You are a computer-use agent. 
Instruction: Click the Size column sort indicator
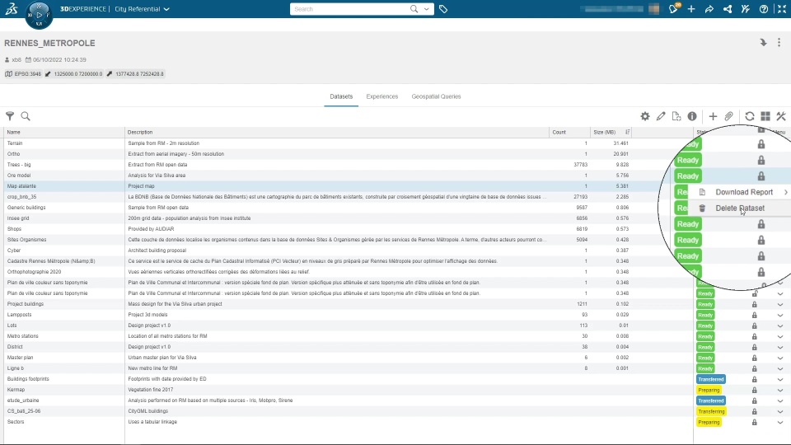tap(628, 132)
